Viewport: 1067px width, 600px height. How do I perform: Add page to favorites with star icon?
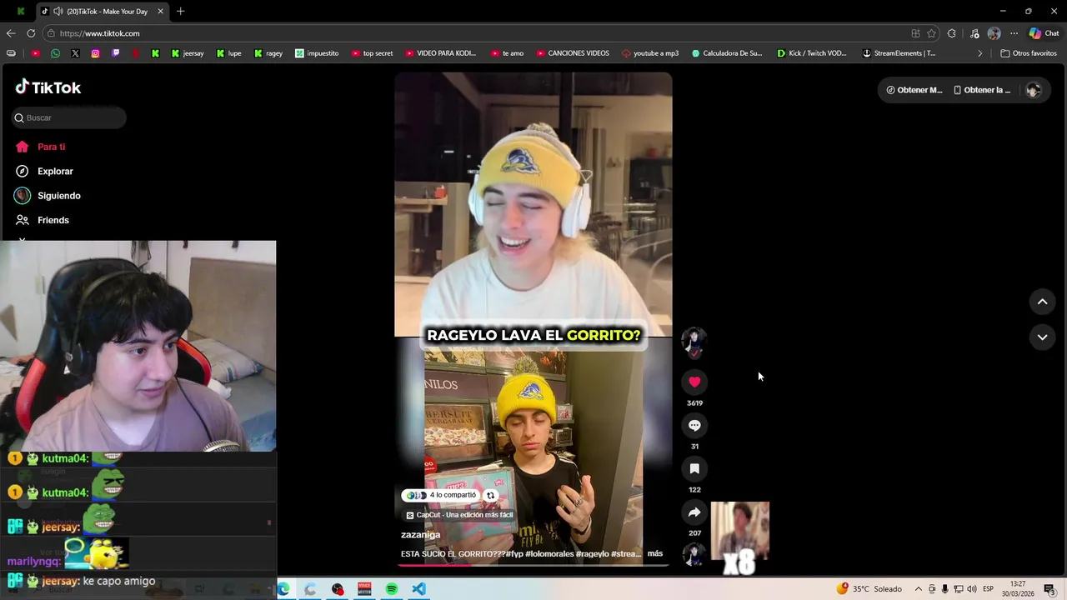[x=931, y=33]
